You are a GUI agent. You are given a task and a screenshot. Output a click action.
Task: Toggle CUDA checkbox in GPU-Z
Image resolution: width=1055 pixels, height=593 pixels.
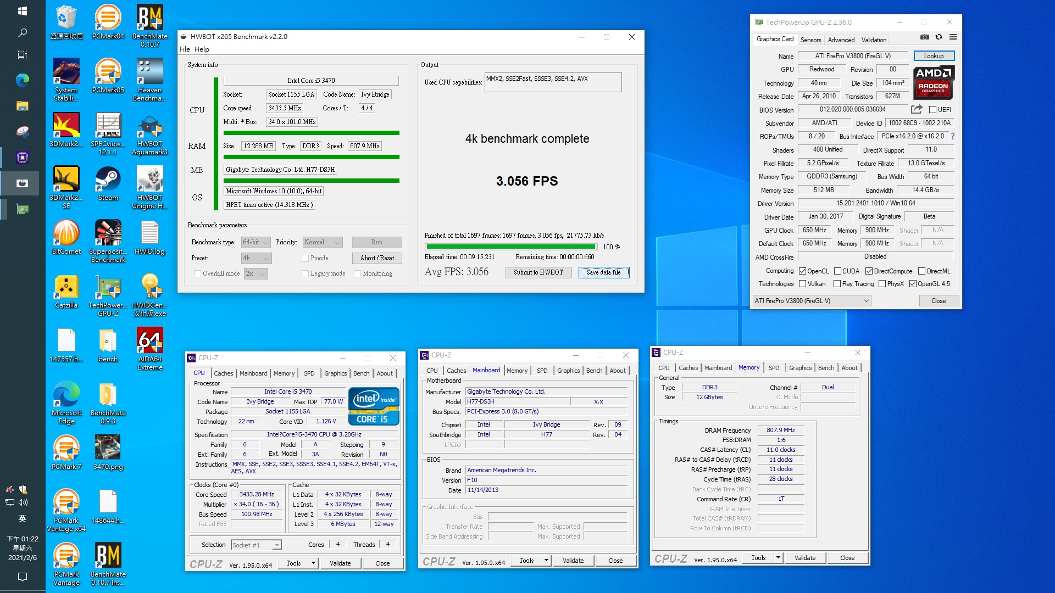click(837, 271)
